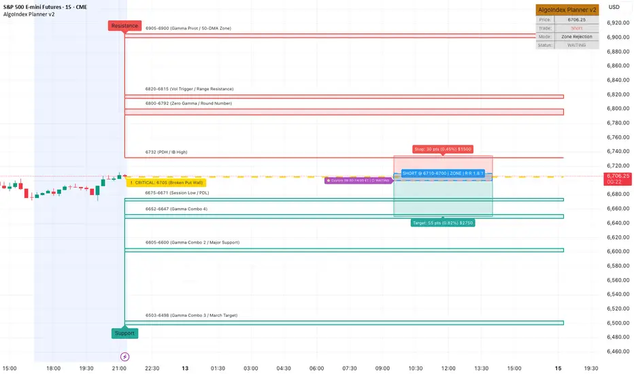634x374 pixels.
Task: Click the 09:00 time axis label
Action: (382, 369)
